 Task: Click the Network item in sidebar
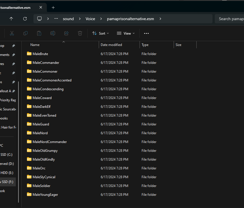(x=3, y=191)
